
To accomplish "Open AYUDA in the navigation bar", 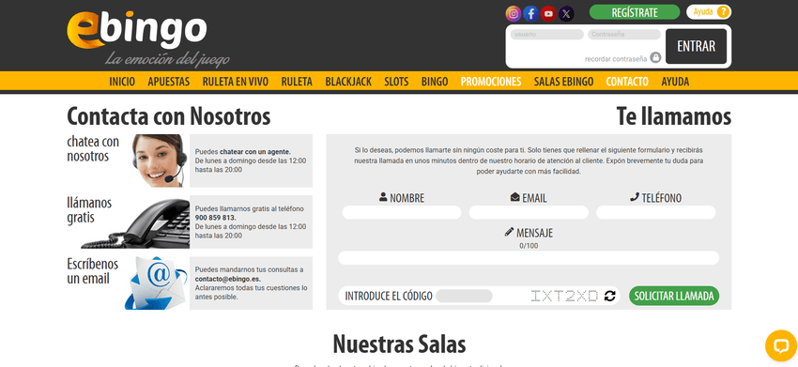I will click(675, 82).
